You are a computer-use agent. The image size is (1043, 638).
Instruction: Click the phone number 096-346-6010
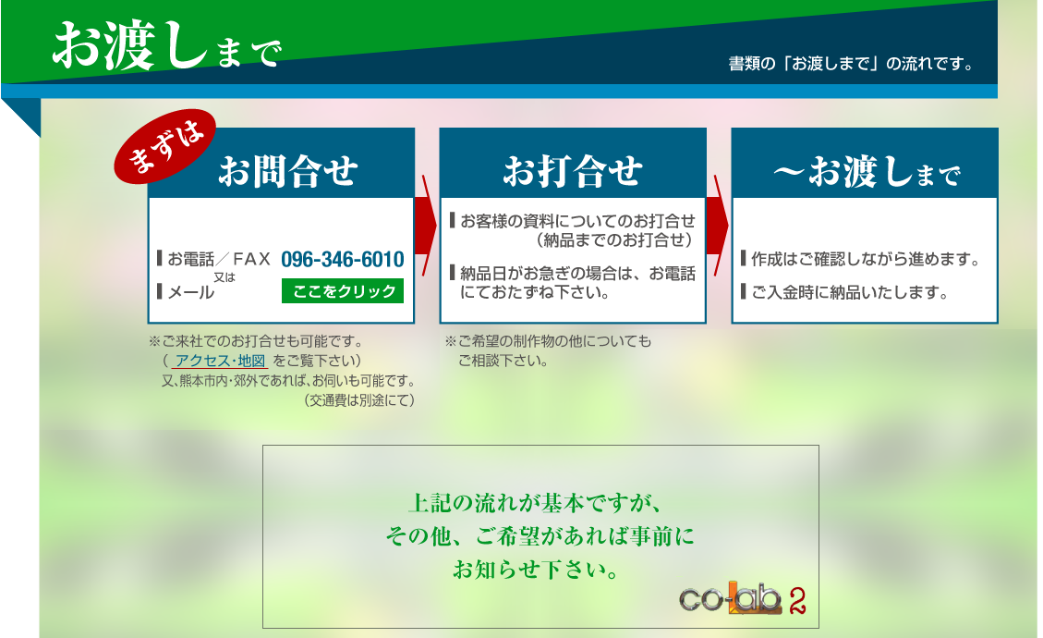point(342,260)
